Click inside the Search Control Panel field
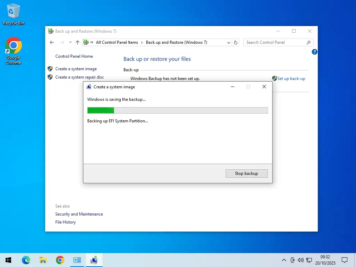 (x=271, y=42)
